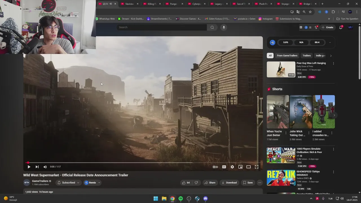Open Discord from the taskbar
361x203 pixels.
[206, 198]
